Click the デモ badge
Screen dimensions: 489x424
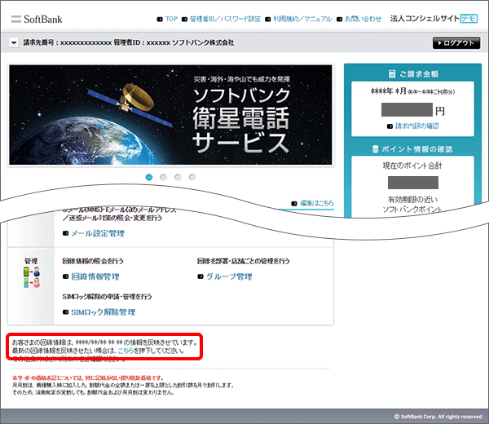click(469, 19)
